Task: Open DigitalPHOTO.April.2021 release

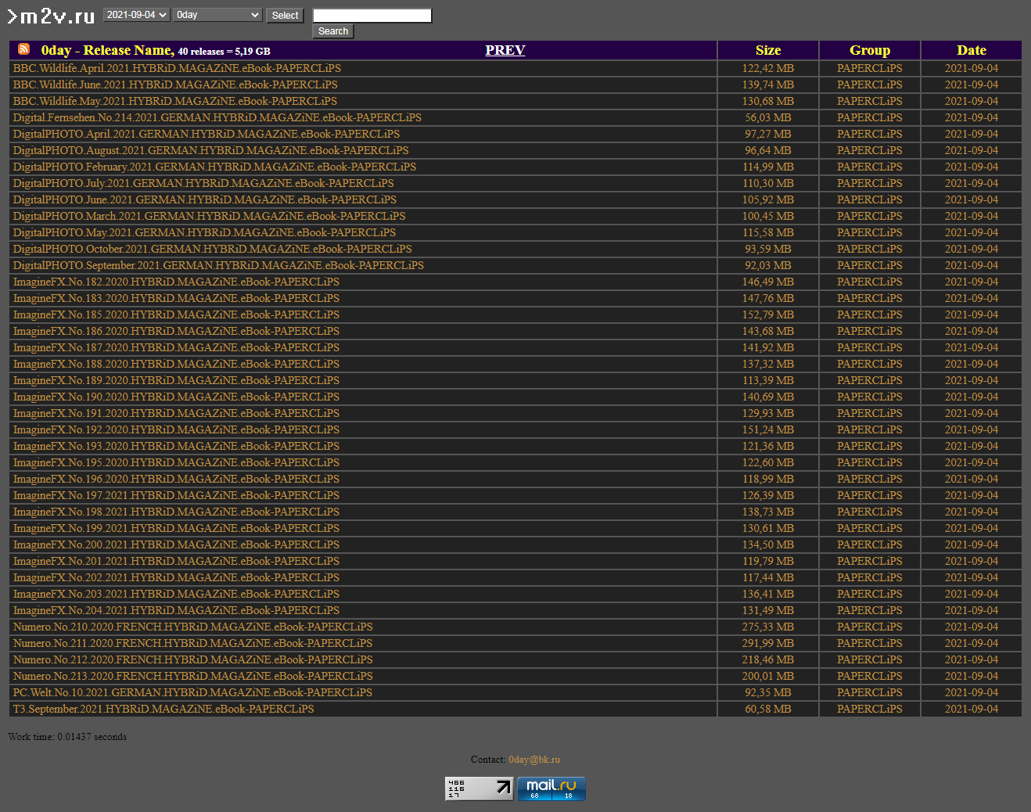Action: [x=207, y=134]
